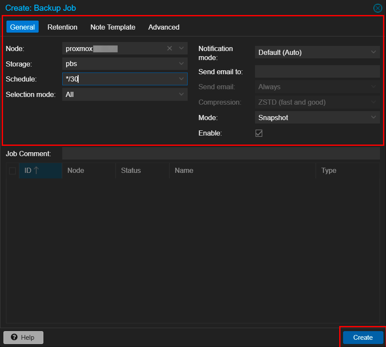This screenshot has height=347, width=386.
Task: Click into the Job Comment field
Action: point(221,154)
